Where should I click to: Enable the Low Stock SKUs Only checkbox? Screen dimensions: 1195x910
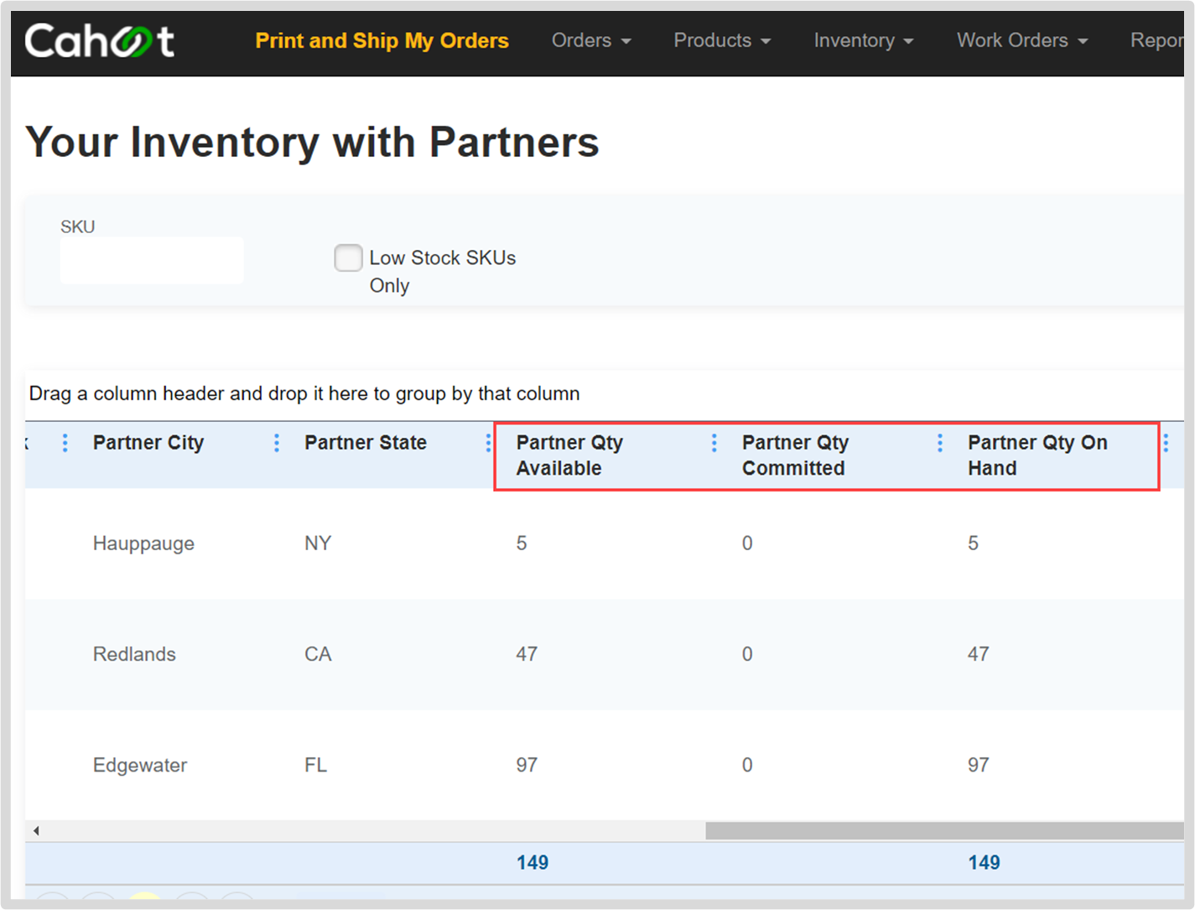pos(348,257)
